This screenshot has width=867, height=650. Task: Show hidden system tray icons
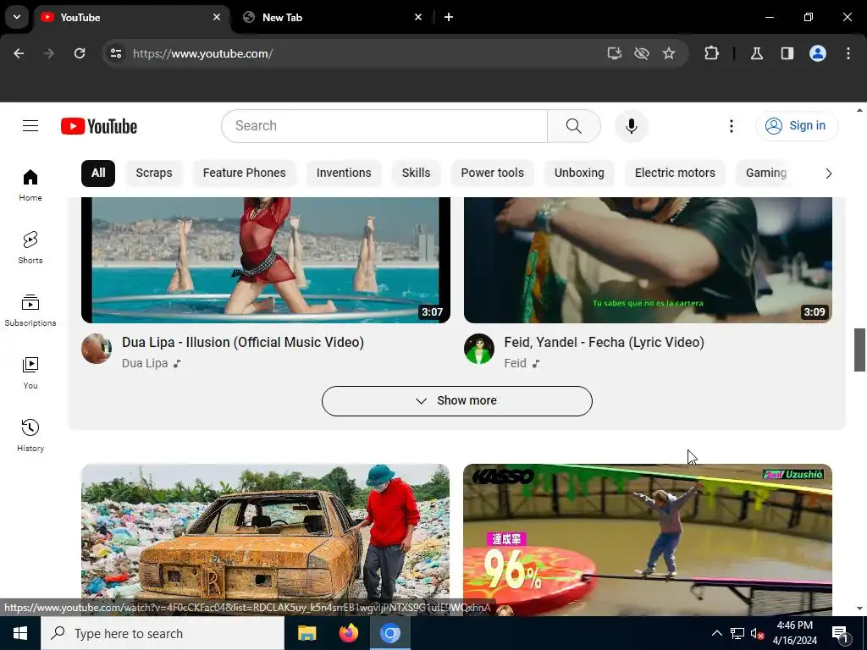coord(716,633)
